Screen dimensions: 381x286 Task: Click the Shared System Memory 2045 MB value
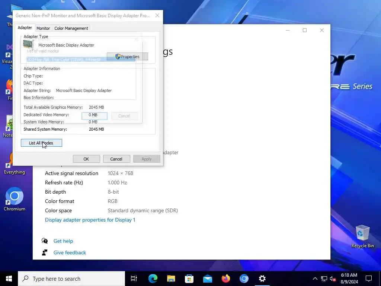coord(96,129)
